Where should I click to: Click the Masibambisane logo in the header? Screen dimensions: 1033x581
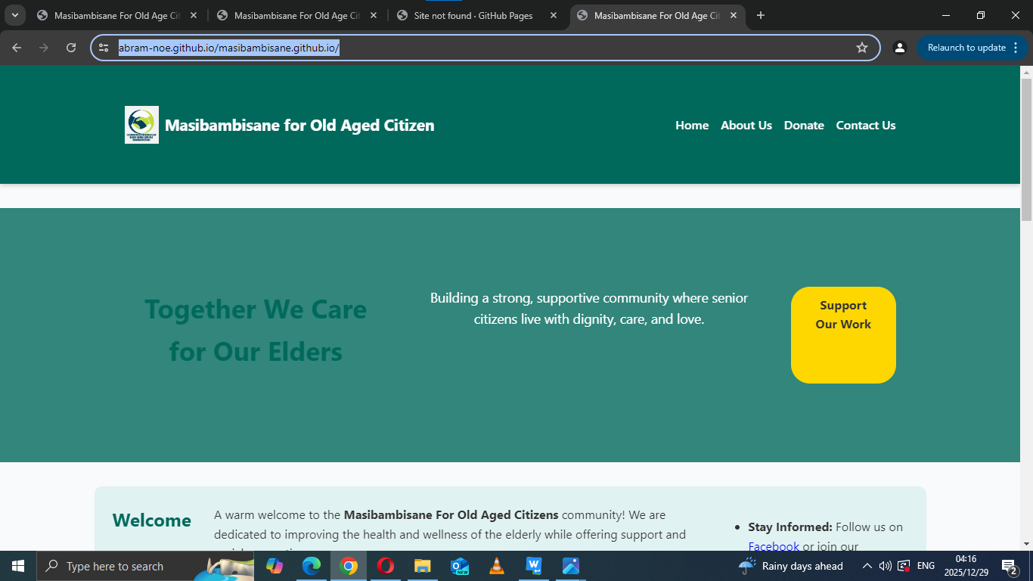tap(141, 125)
